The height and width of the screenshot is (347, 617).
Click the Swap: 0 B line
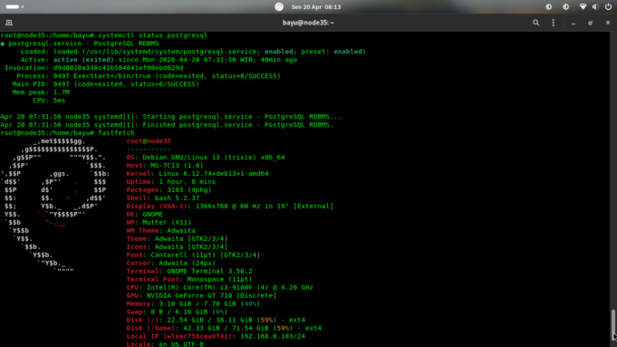pos(177,312)
